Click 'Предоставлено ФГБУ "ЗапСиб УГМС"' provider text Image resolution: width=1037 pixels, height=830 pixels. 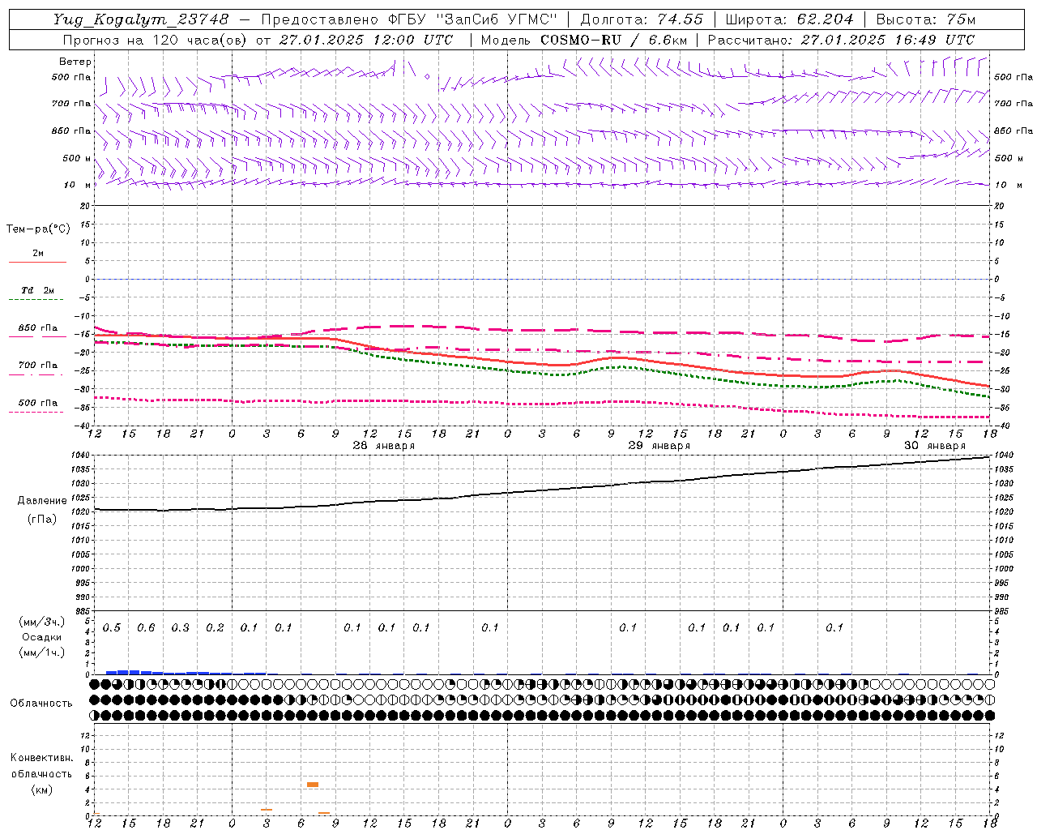tap(409, 19)
